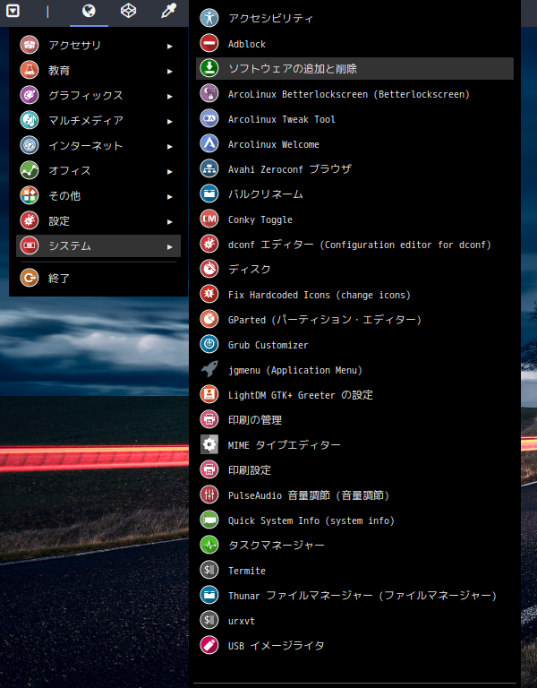The width and height of the screenshot is (537, 688).
Task: Expand the その他 submenu arrow
Action: coord(170,196)
